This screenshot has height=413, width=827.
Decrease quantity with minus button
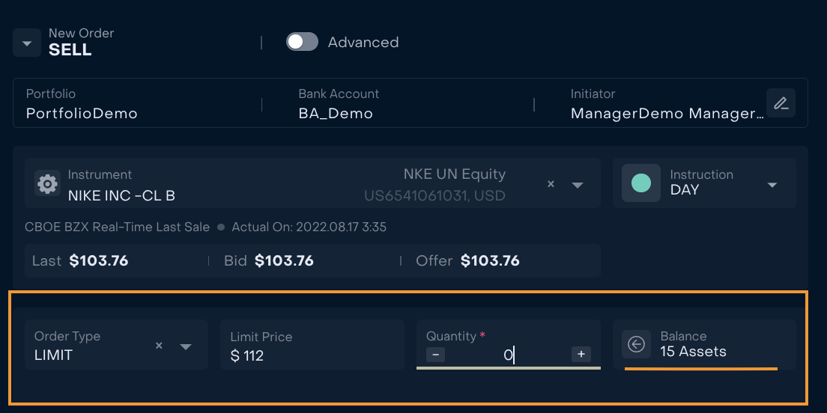click(436, 355)
